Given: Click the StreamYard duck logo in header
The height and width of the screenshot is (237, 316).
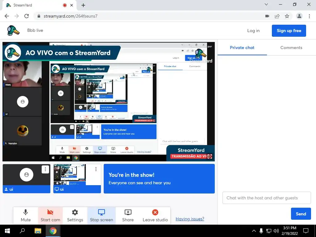Looking at the screenshot, I should 13,31.
